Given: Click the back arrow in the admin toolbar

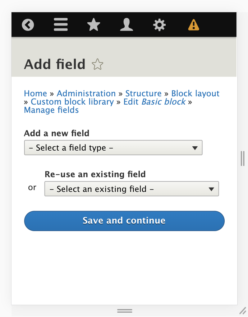Looking at the screenshot, I should (28, 24).
